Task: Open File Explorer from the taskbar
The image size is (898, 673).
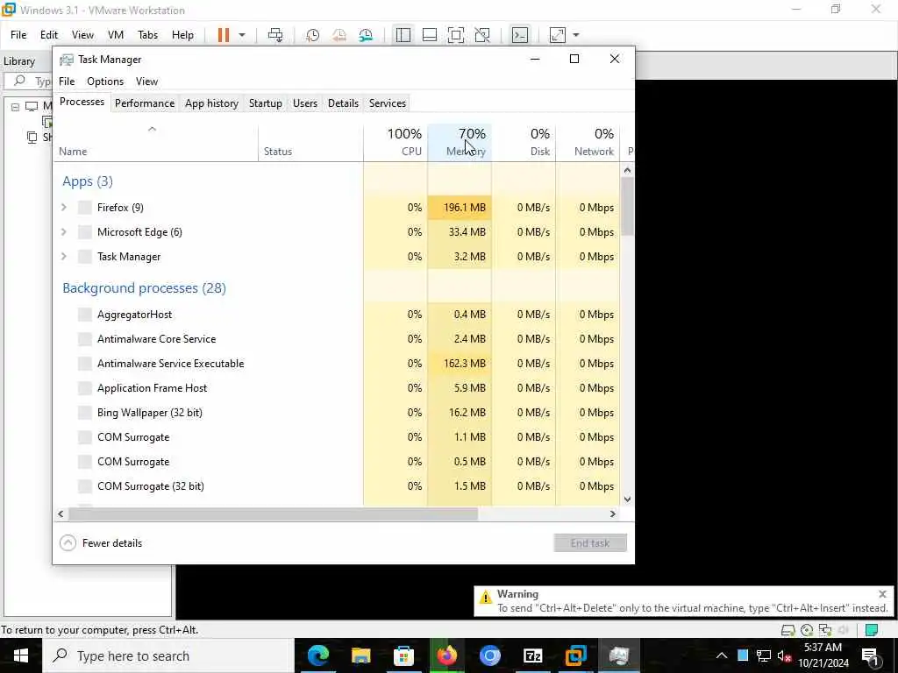Action: (x=360, y=655)
